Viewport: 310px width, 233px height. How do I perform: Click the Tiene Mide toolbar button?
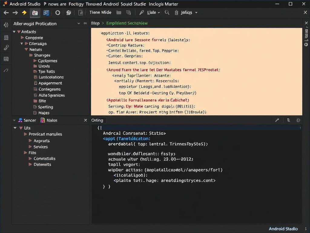click(x=100, y=13)
